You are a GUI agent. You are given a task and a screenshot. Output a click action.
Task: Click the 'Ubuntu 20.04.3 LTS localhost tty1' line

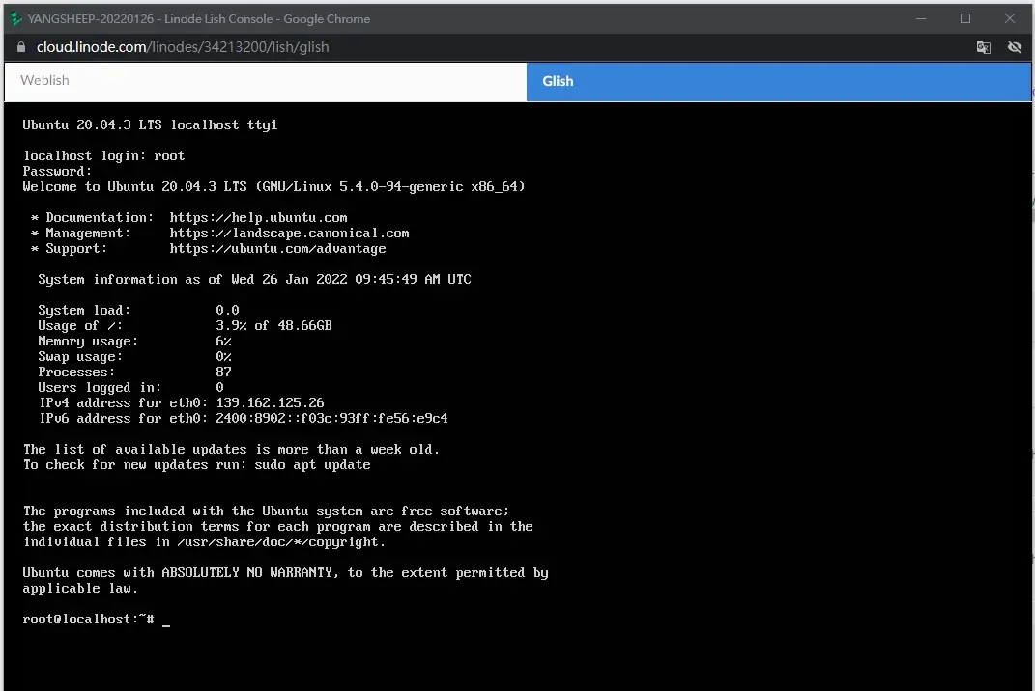point(150,125)
